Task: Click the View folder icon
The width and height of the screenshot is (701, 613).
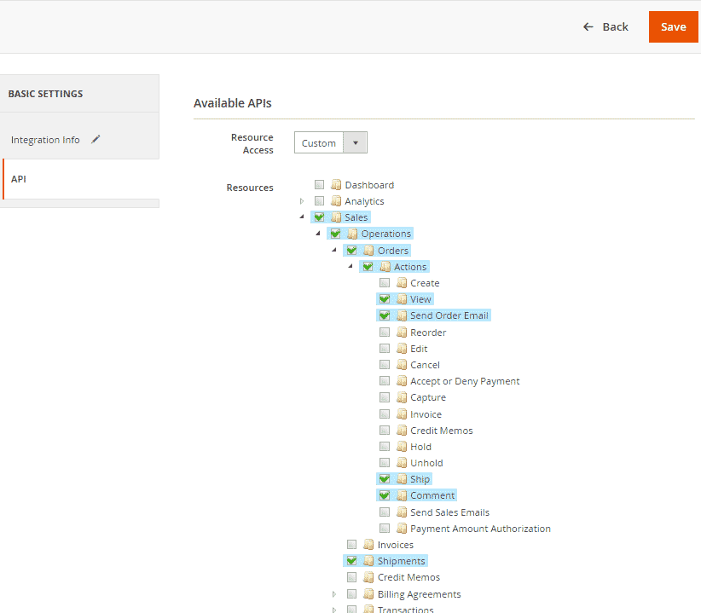Action: click(402, 299)
